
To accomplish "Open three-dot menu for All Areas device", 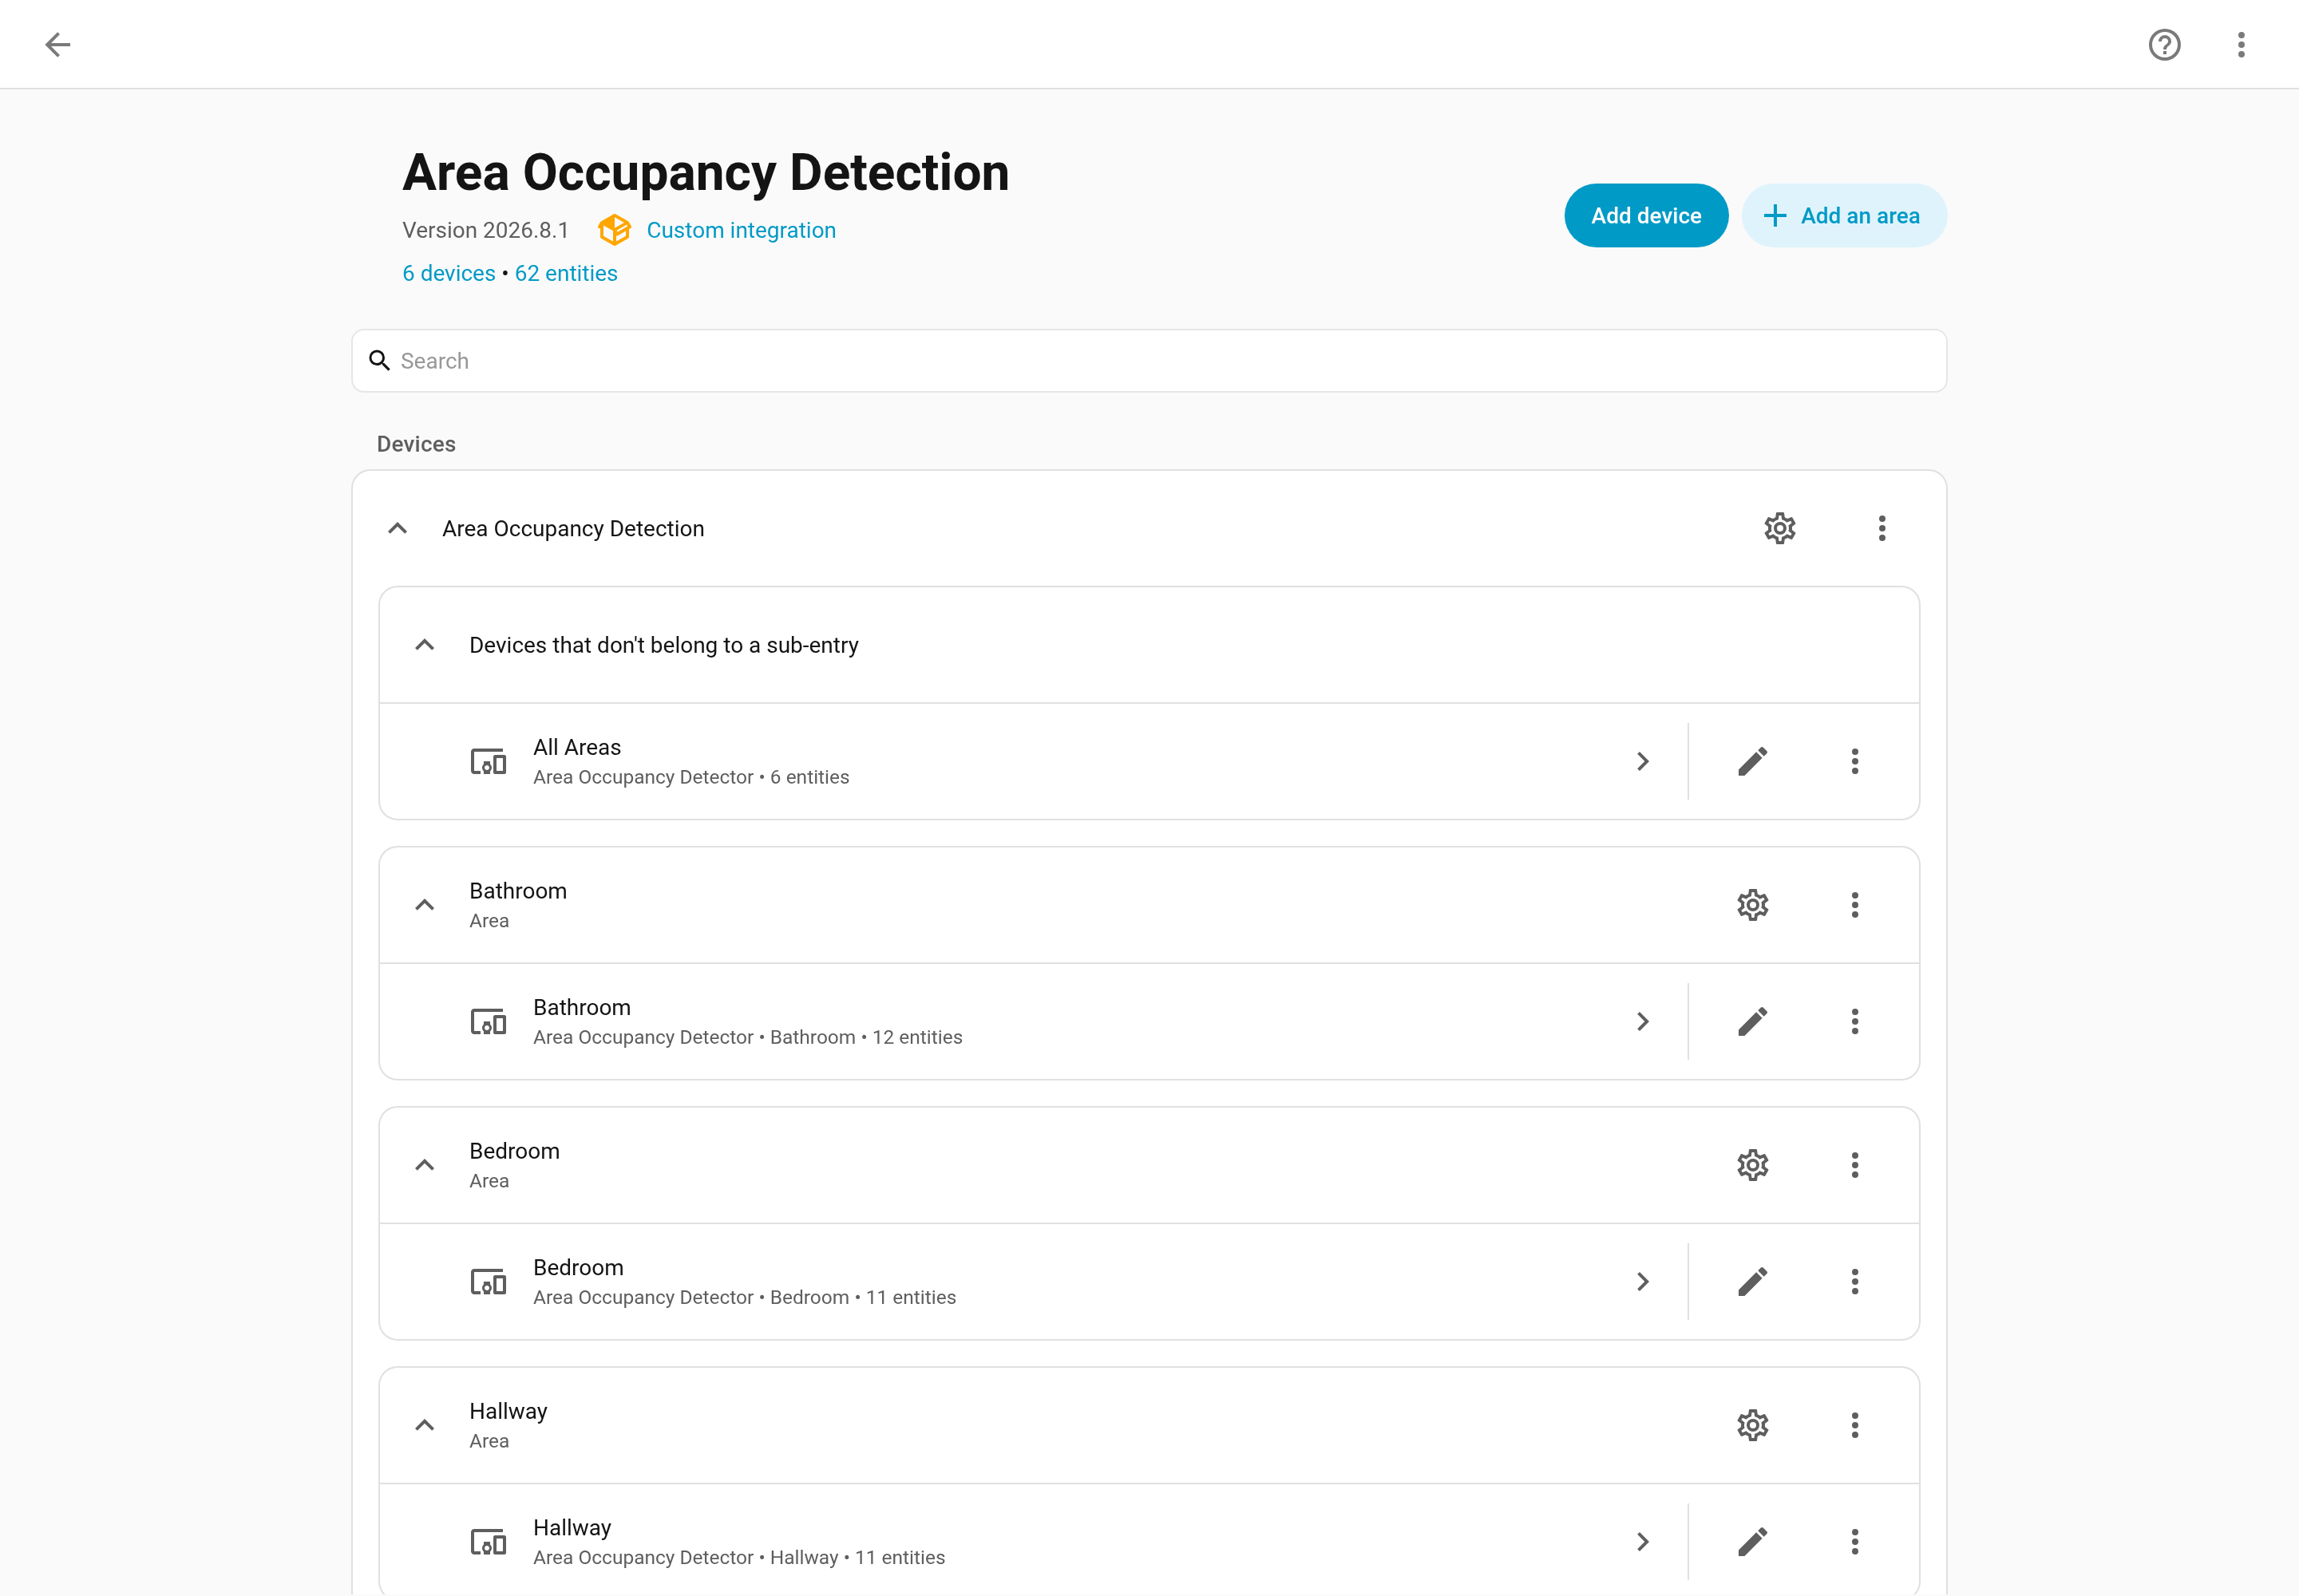I will [x=1855, y=761].
